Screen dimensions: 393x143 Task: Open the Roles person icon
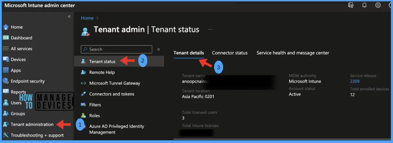tap(83, 115)
